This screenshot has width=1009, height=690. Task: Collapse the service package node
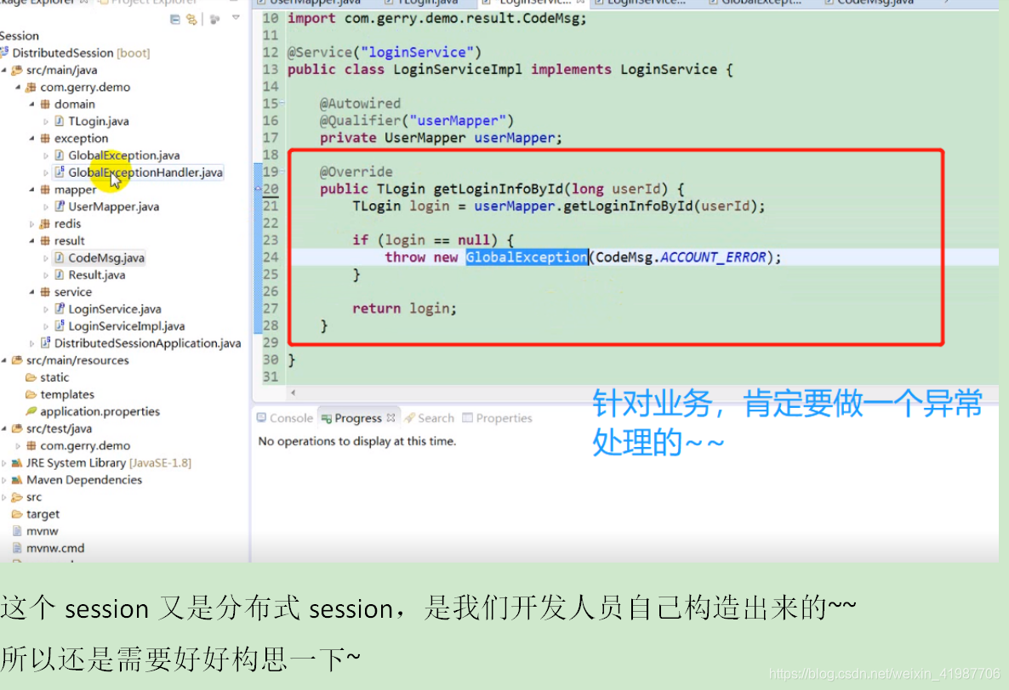(x=31, y=291)
